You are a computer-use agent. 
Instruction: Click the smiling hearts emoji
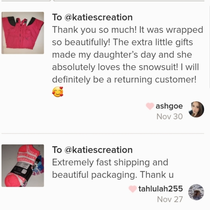(58, 92)
